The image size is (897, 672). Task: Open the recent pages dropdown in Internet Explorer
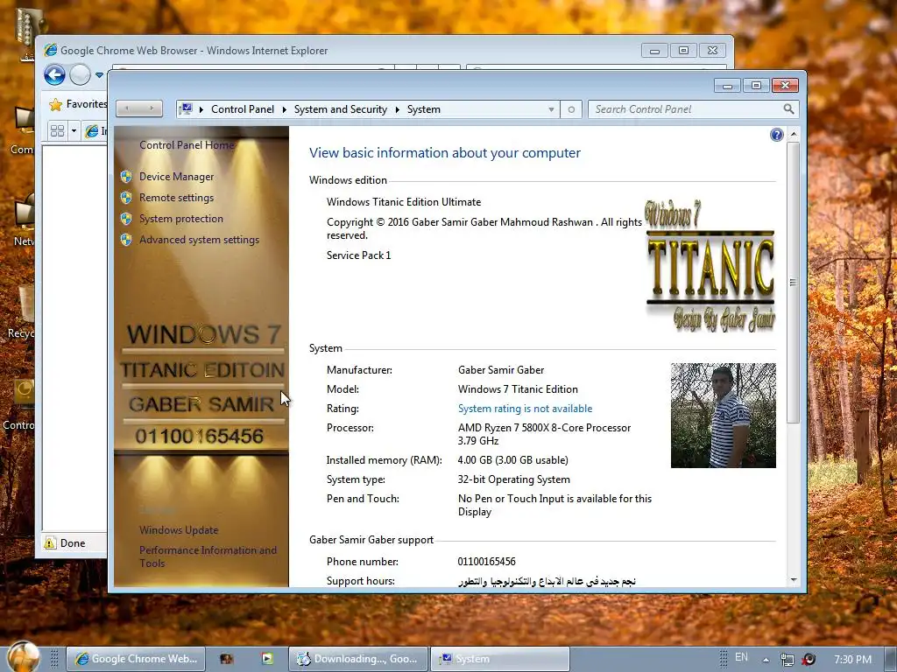click(x=99, y=75)
